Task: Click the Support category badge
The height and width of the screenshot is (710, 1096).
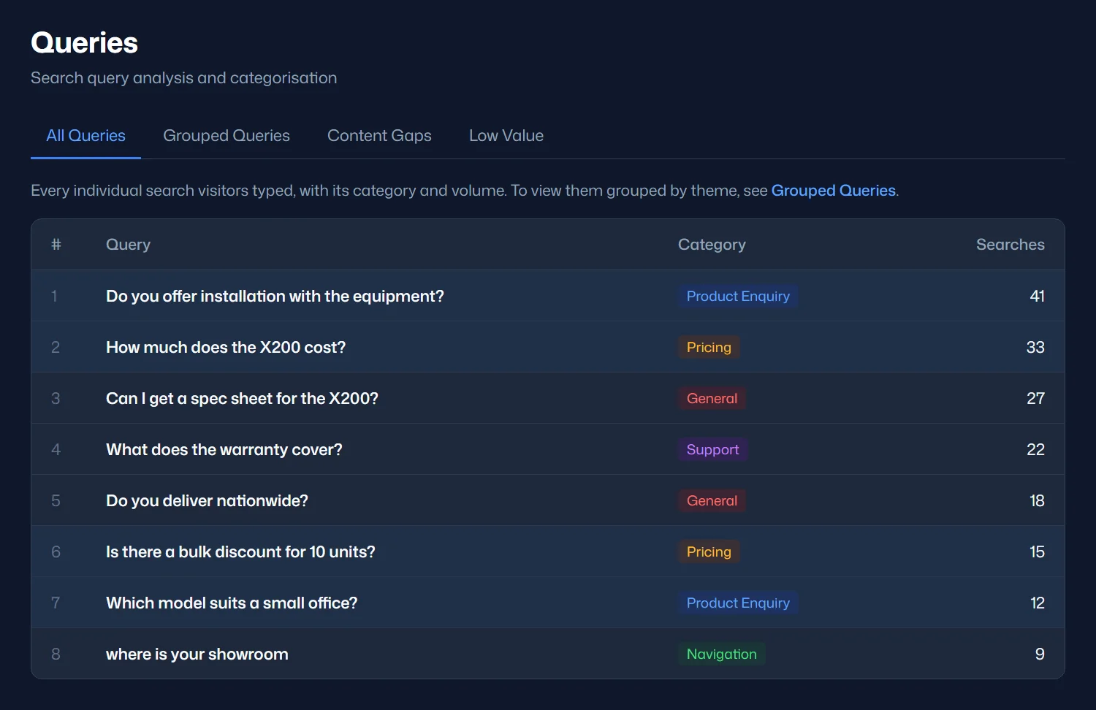Action: [x=712, y=449]
